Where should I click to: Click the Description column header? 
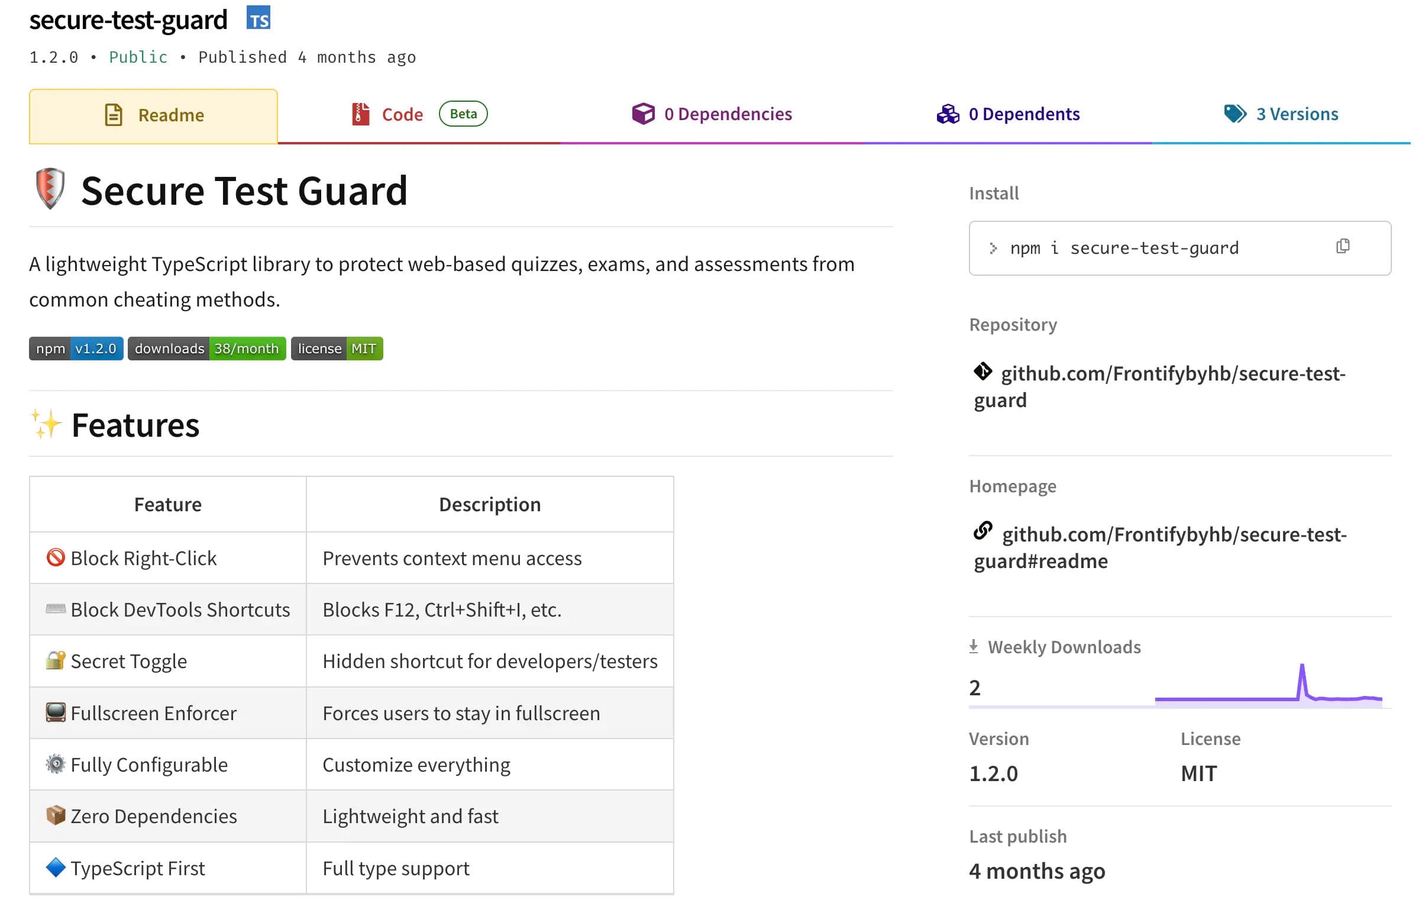[x=490, y=504]
